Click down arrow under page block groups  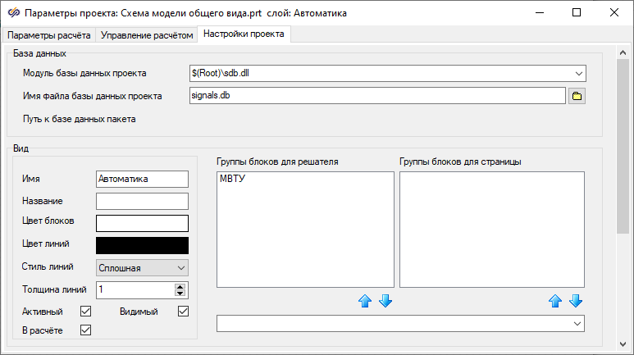point(576,301)
